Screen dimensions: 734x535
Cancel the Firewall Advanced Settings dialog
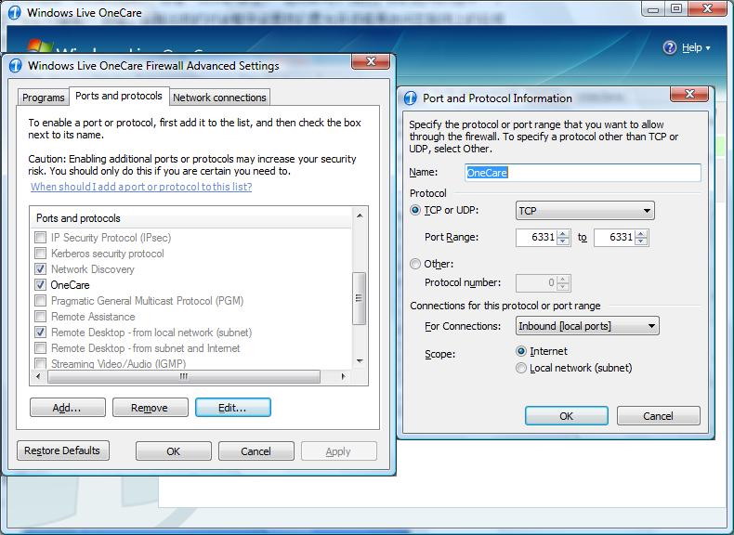coord(256,451)
